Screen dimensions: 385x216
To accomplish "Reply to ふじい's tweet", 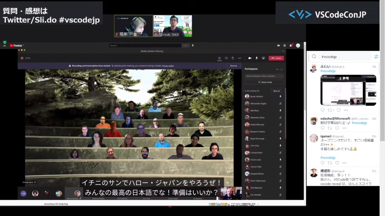I will (322, 110).
